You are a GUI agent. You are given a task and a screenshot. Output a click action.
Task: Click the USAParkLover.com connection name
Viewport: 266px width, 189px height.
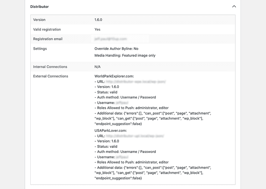pyautogui.click(x=110, y=130)
